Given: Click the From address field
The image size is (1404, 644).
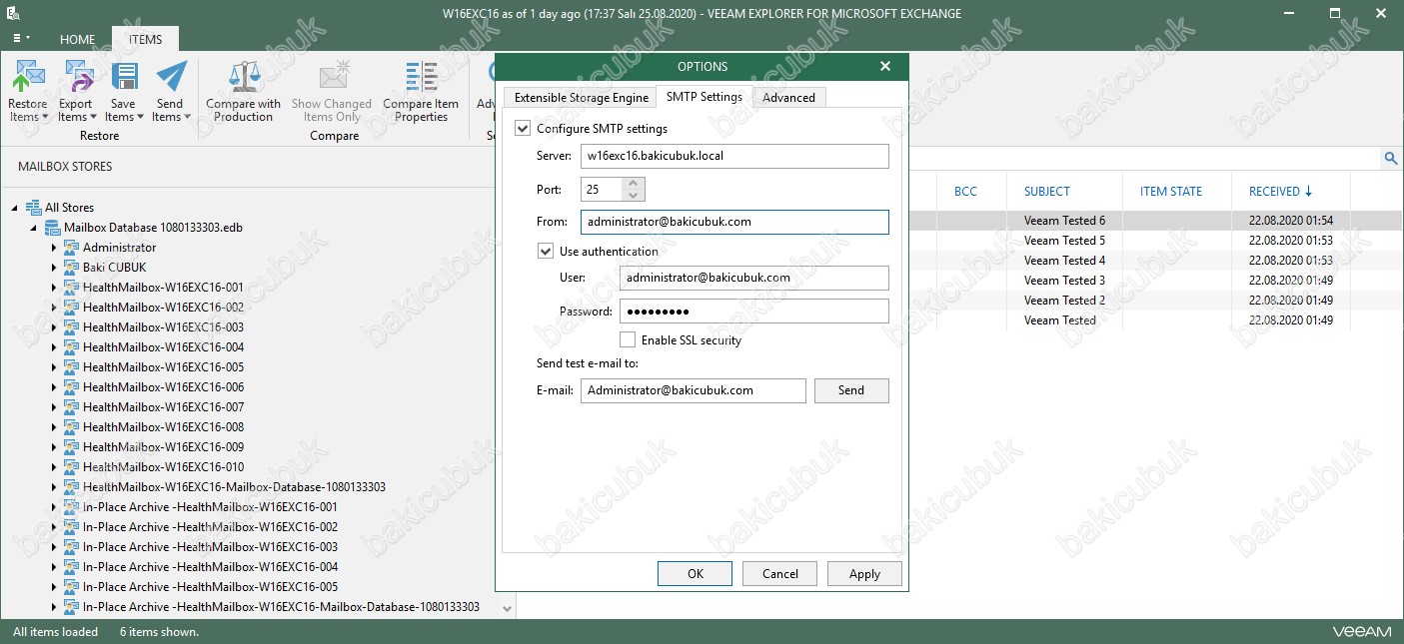Looking at the screenshot, I should click(x=734, y=222).
